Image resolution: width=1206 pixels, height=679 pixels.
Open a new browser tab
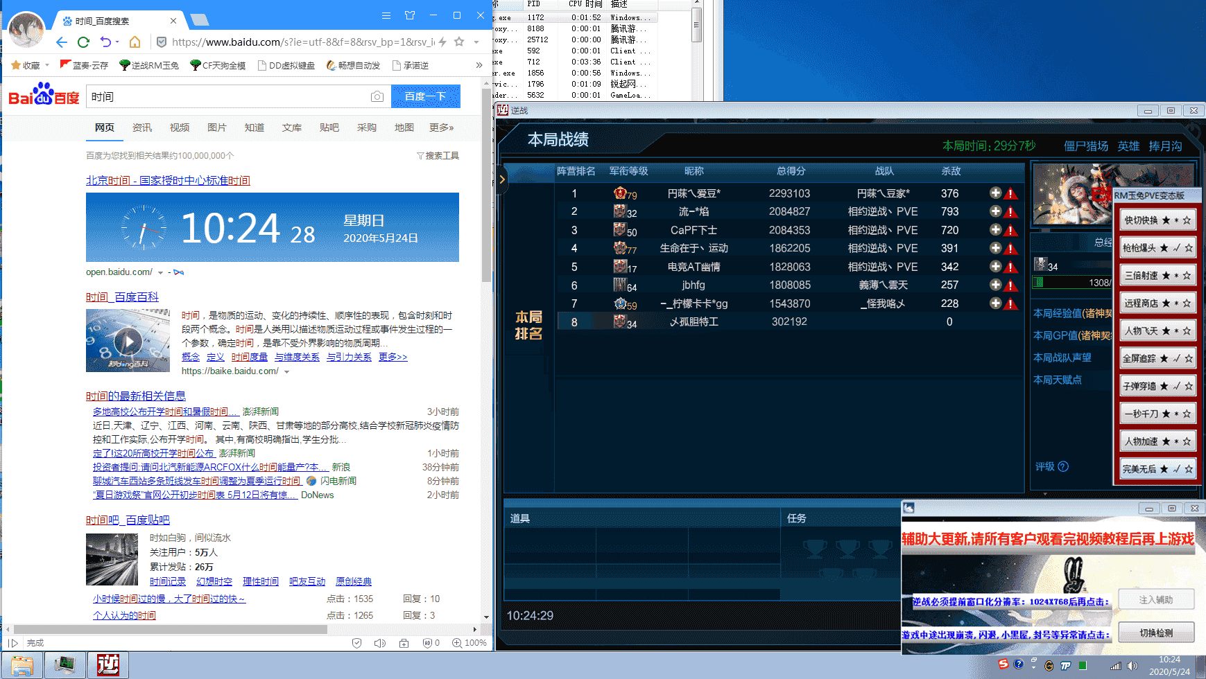(200, 19)
